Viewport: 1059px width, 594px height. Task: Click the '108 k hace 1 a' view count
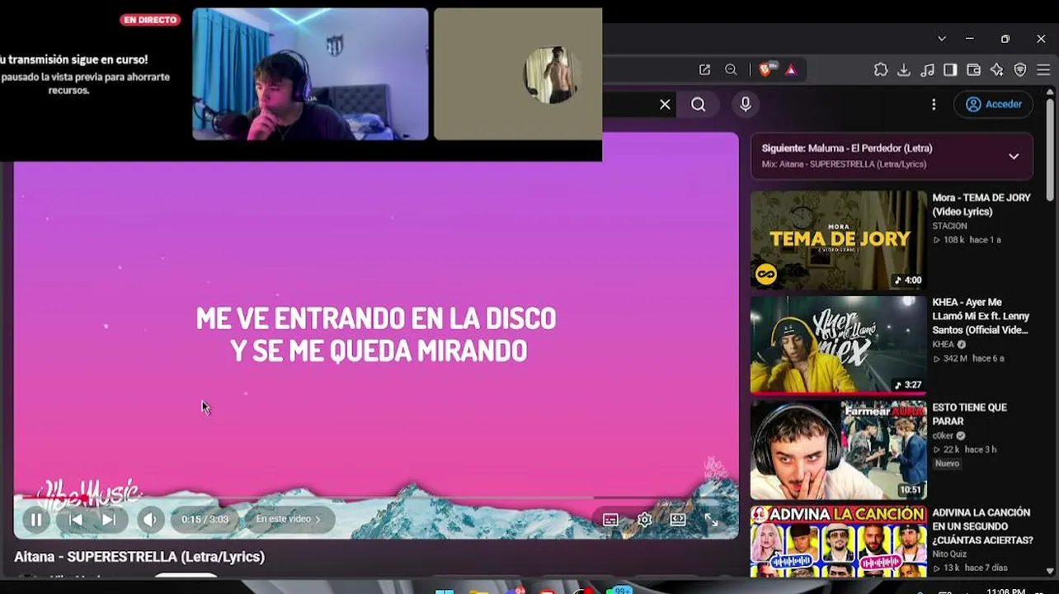tap(967, 240)
